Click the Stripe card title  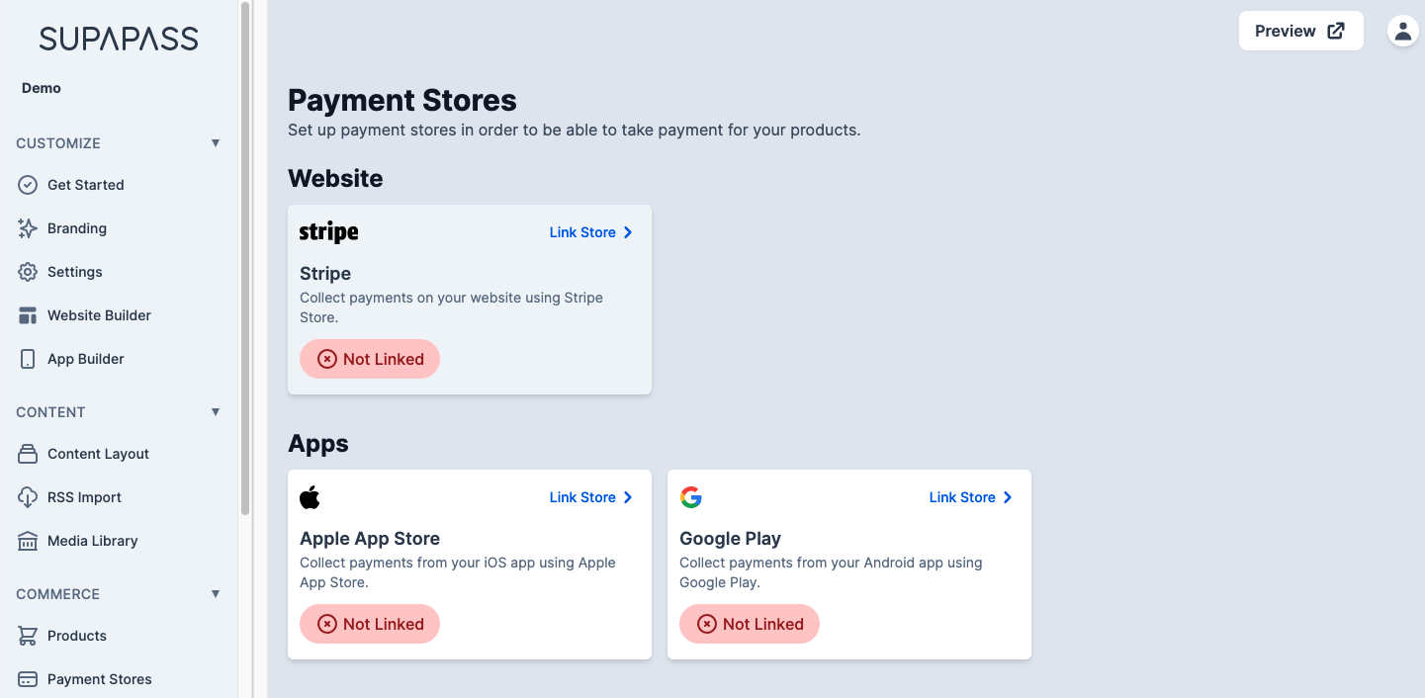pos(325,274)
